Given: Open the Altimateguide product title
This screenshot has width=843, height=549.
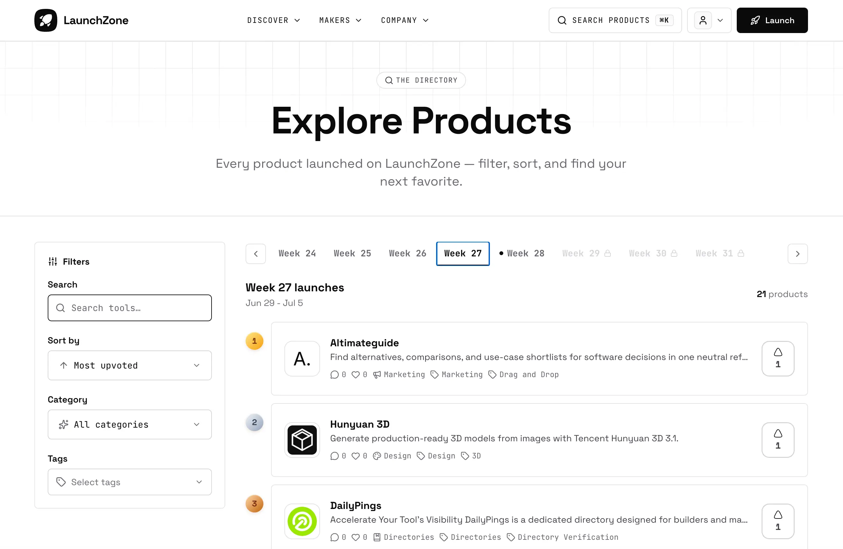Looking at the screenshot, I should coord(364,343).
